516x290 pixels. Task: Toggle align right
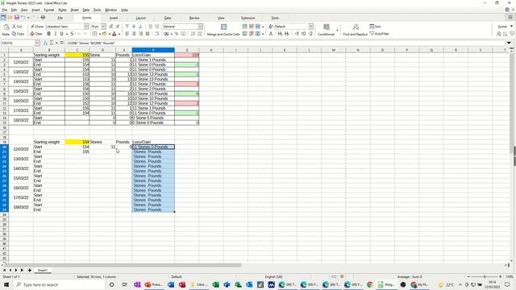[x=140, y=34]
